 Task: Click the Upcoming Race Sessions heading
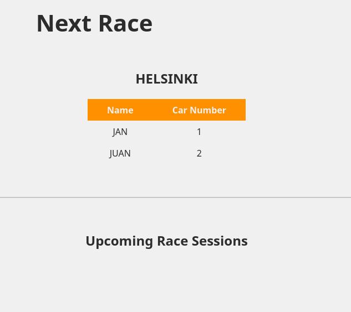[167, 241]
